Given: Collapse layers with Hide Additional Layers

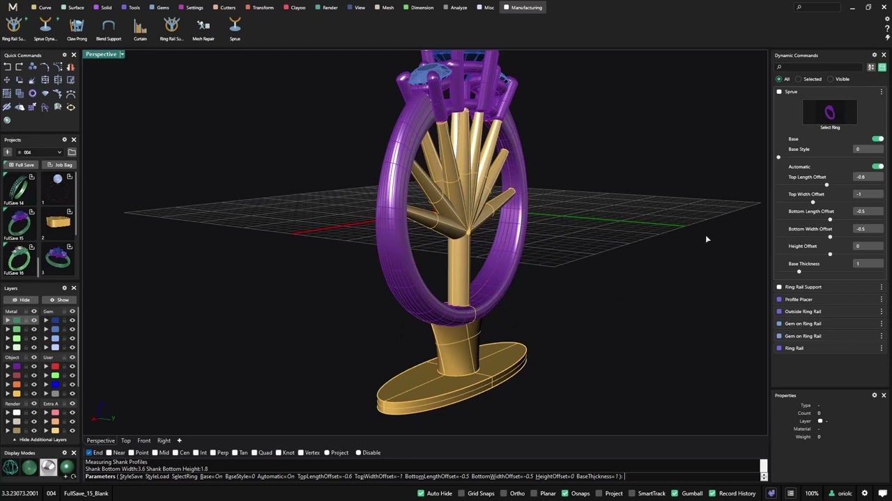Looking at the screenshot, I should (x=39, y=440).
